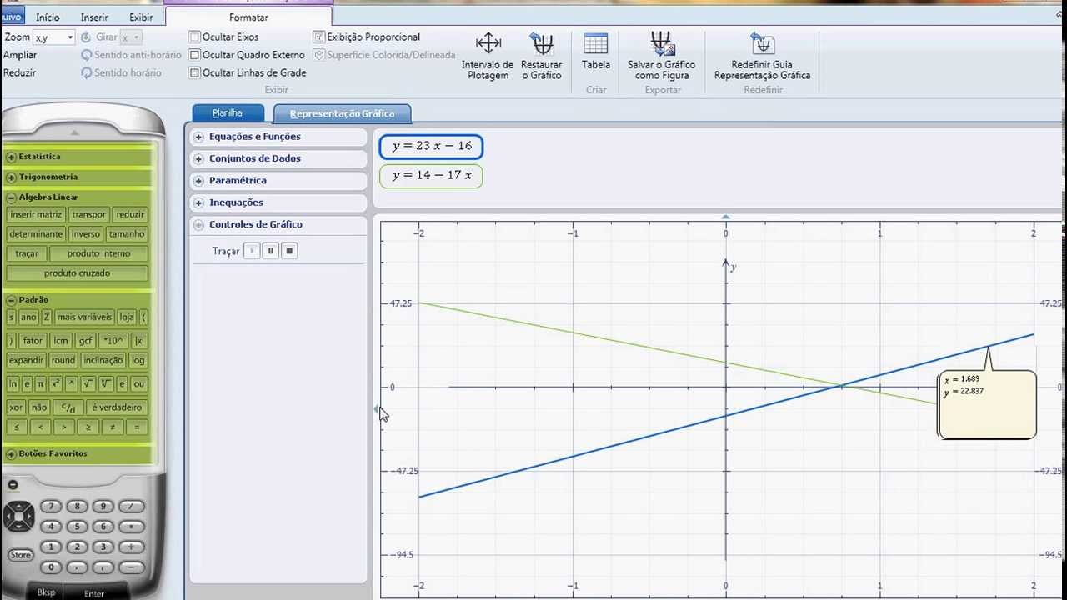Screen dimensions: 1067x600
Task: Collapse the Padrão button group
Action: [x=12, y=300]
